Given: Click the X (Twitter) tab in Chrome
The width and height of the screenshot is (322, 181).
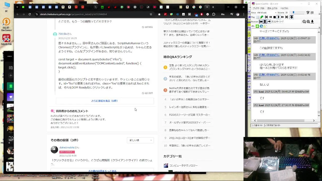Looking at the screenshot, I should [96, 7].
